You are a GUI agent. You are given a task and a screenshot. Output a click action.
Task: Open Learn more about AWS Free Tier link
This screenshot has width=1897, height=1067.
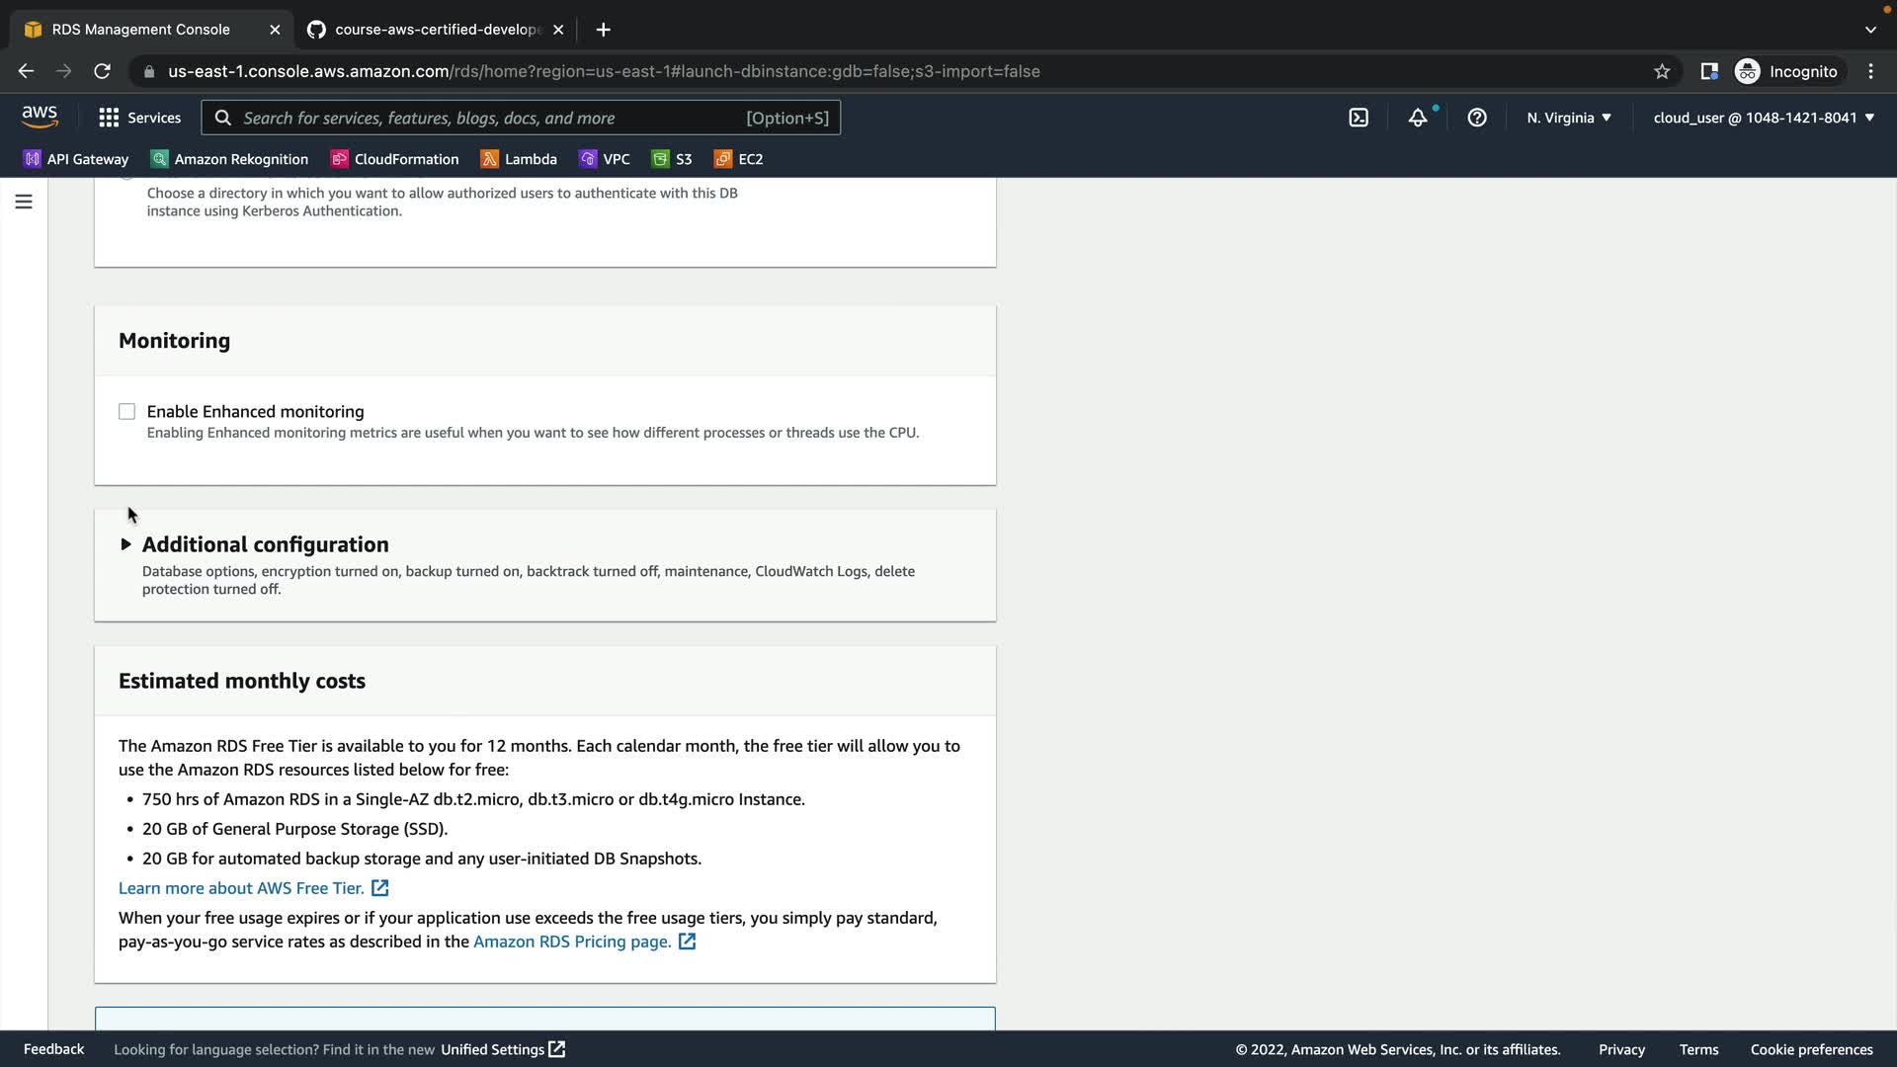coord(241,888)
